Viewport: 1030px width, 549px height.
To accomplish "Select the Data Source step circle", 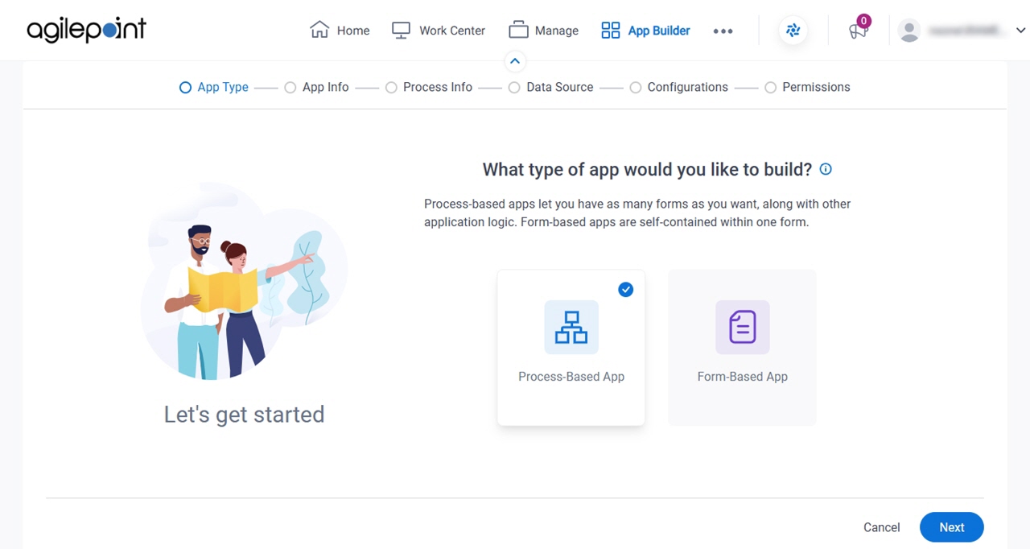I will click(514, 87).
